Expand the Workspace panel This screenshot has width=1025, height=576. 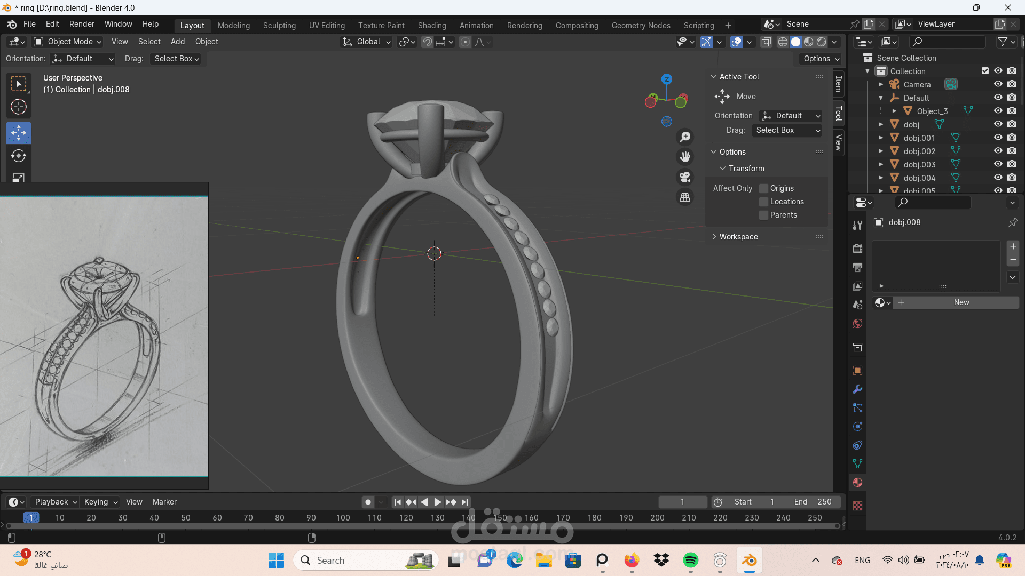point(738,237)
